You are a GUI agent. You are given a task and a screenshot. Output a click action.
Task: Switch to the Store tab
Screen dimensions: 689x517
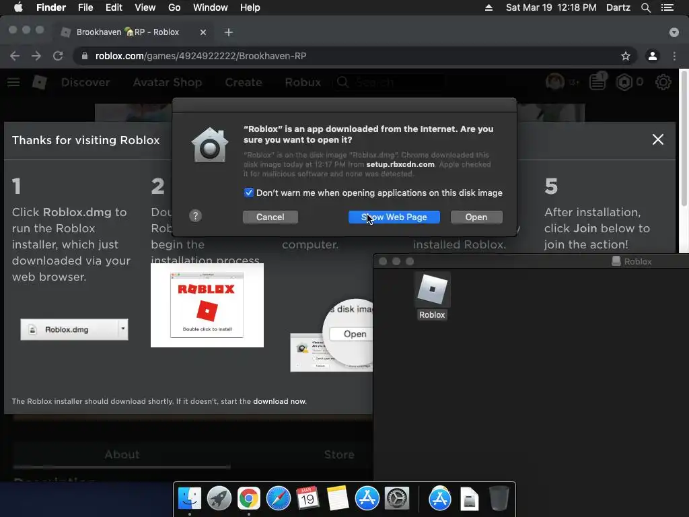click(339, 454)
